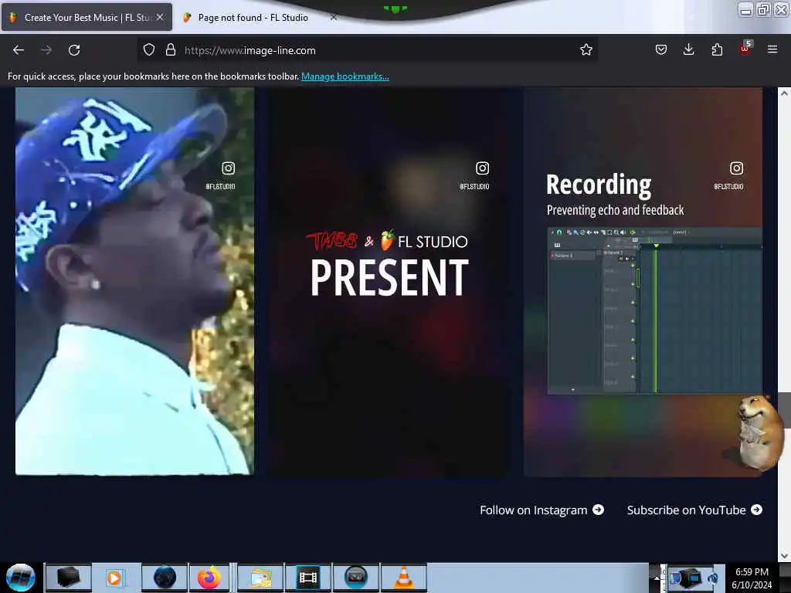Open the man in blue cap video card
The height and width of the screenshot is (593, 791).
click(134, 281)
